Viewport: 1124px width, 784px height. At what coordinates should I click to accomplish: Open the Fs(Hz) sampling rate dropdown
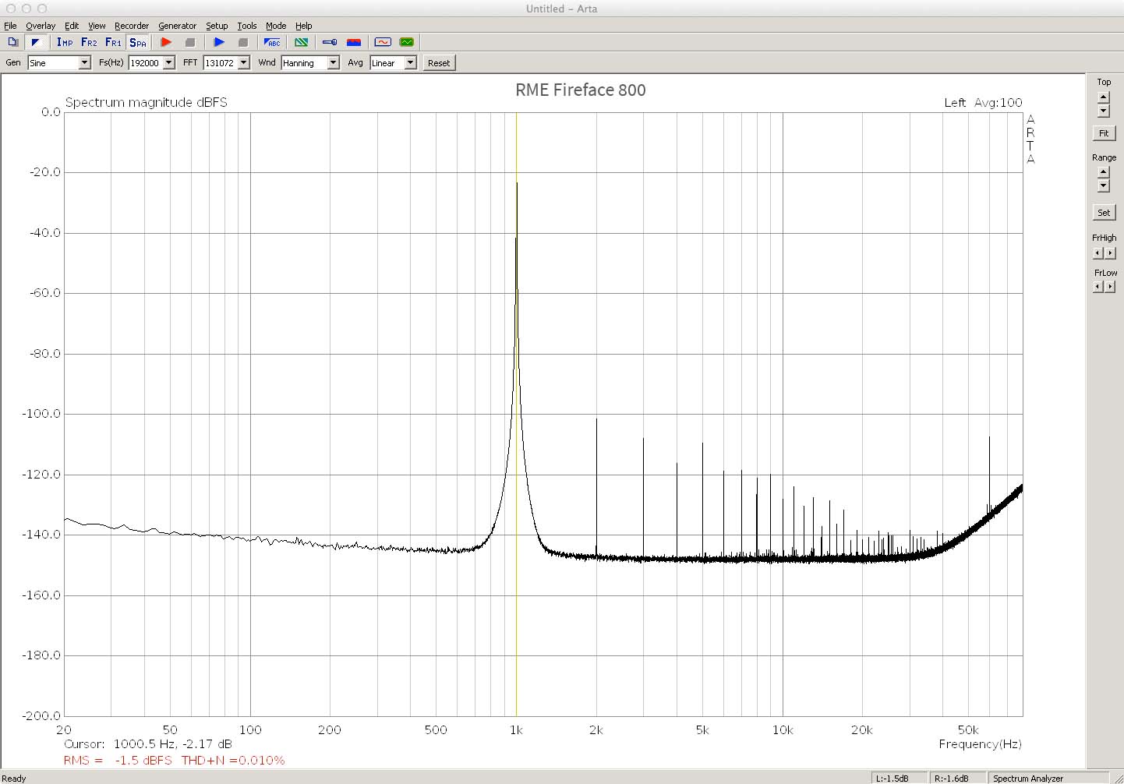[x=151, y=62]
